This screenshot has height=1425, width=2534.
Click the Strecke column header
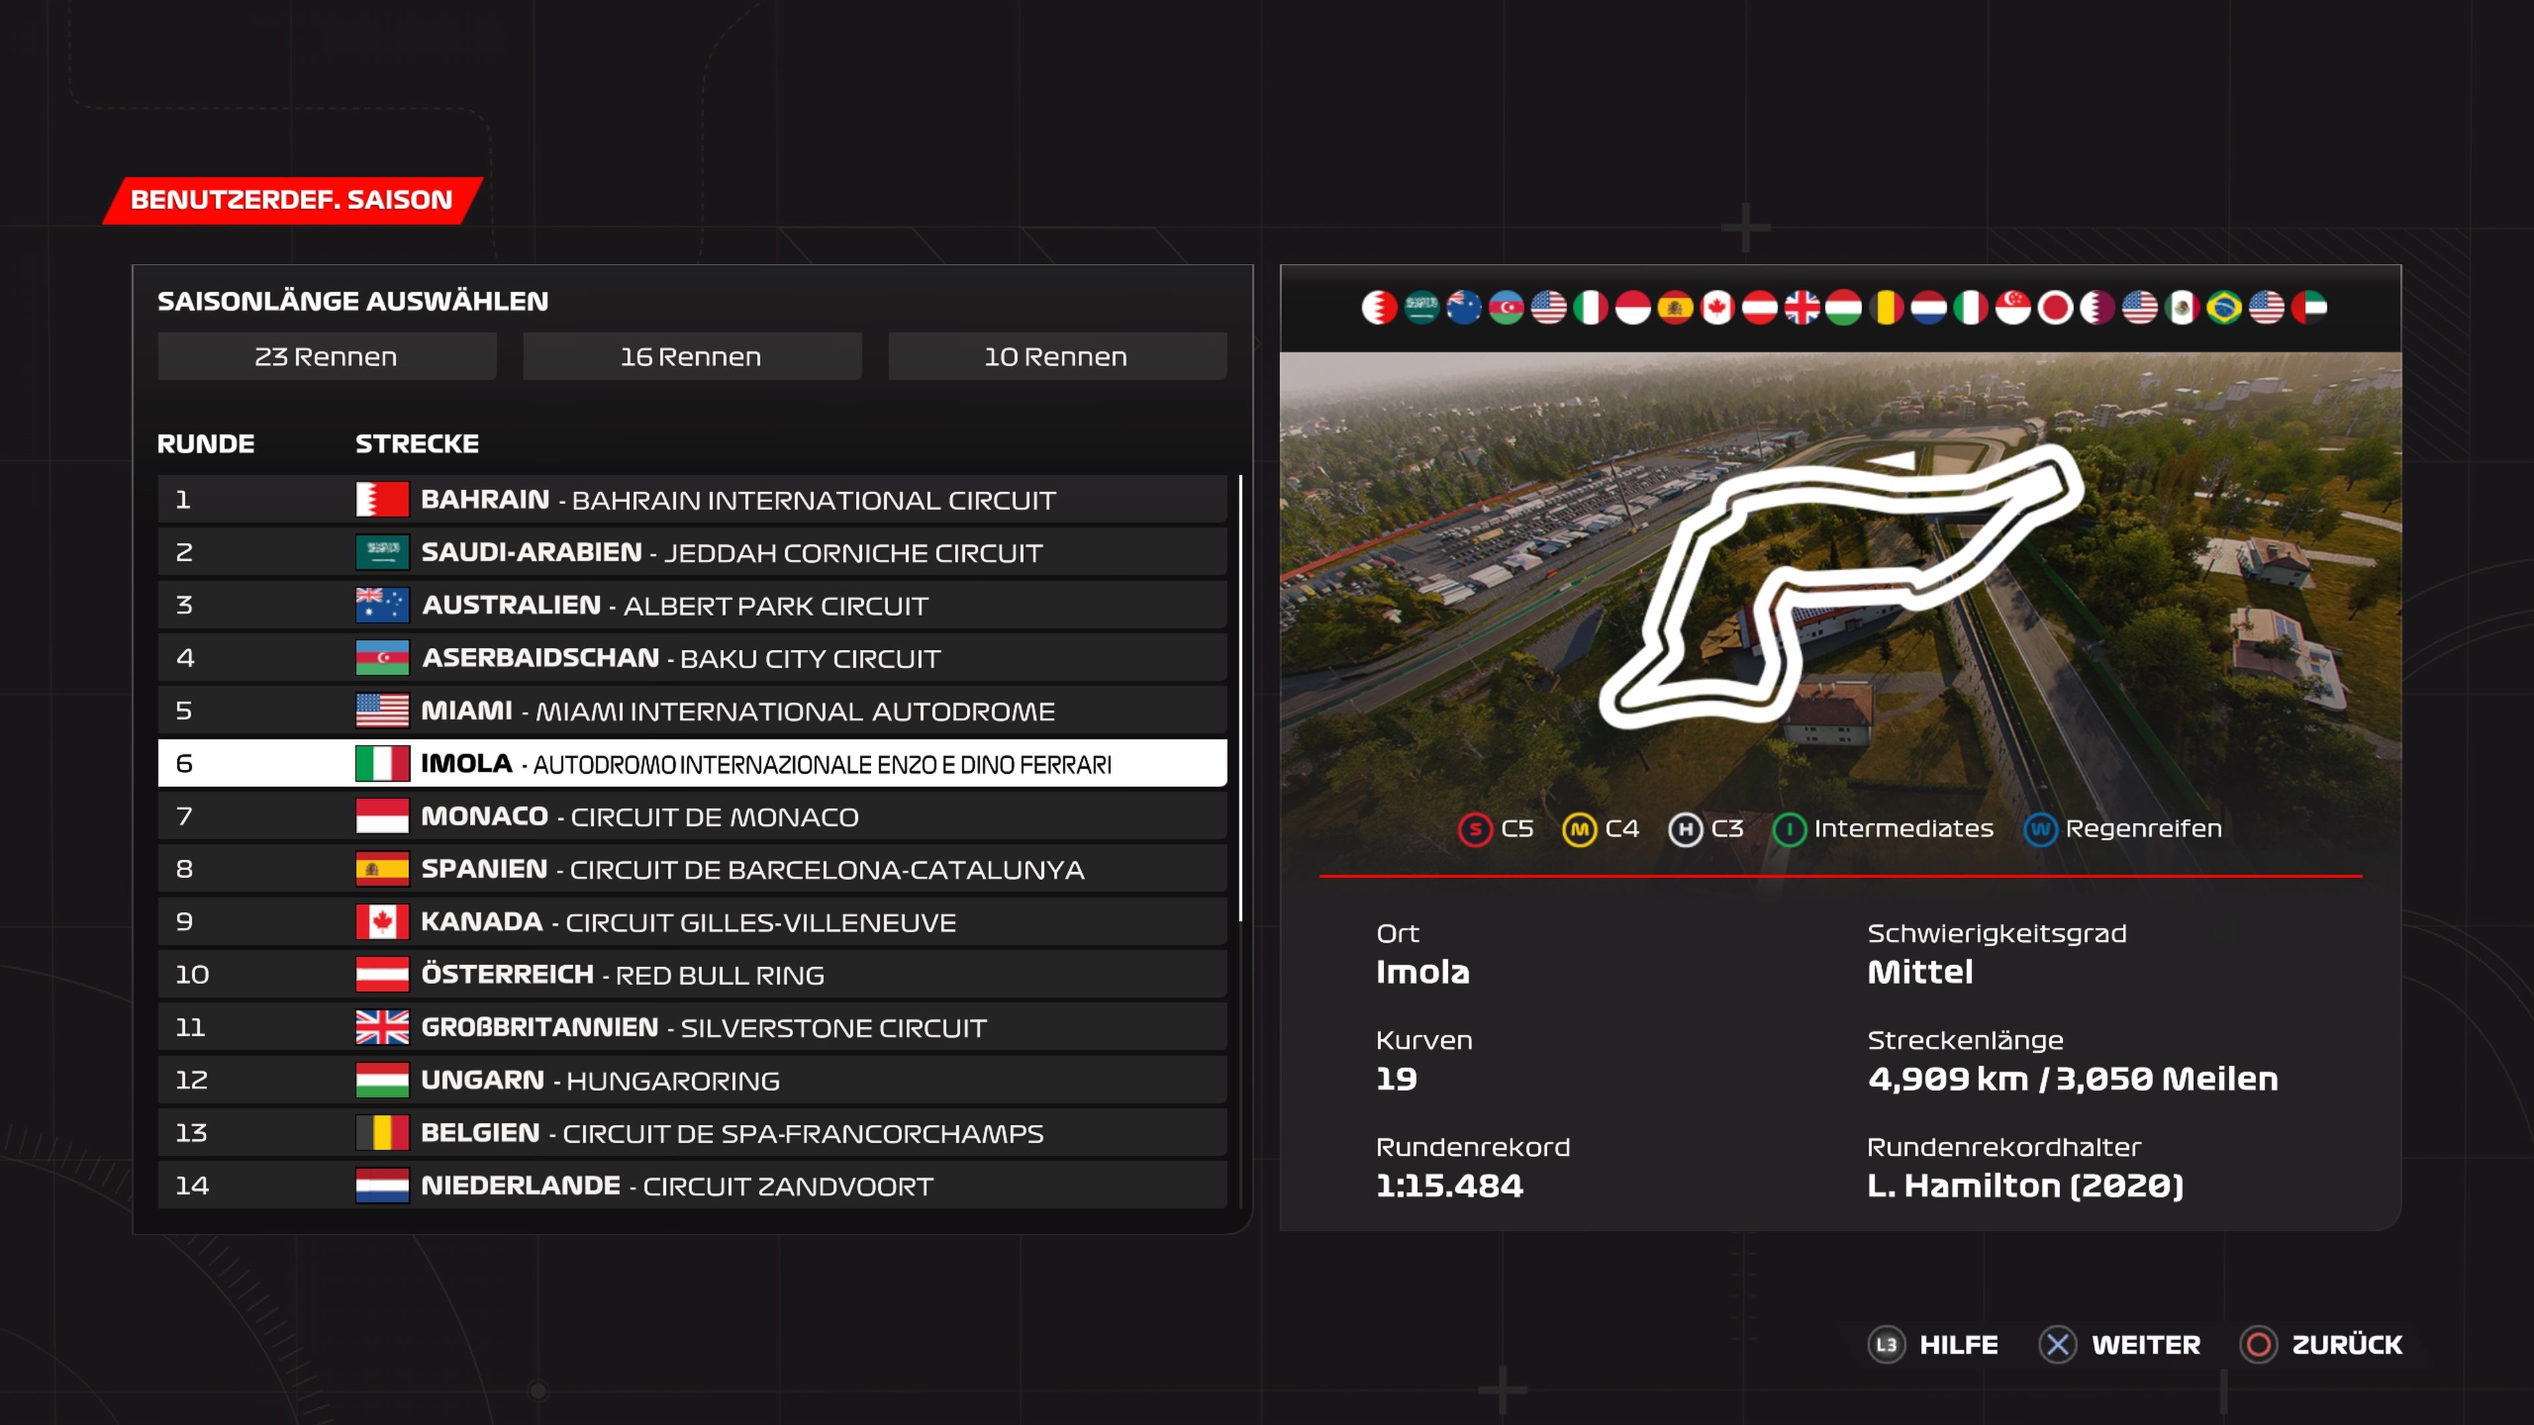coord(417,443)
